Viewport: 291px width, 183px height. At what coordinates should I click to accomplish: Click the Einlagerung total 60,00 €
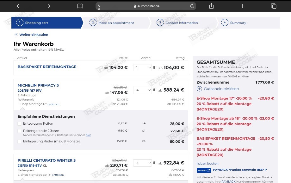click(x=177, y=141)
